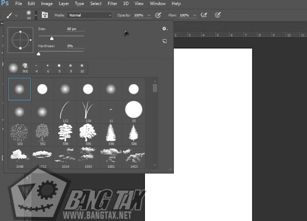Expand the Flow slider dropdown arrow
This screenshot has width=307, height=221.
(x=195, y=15)
